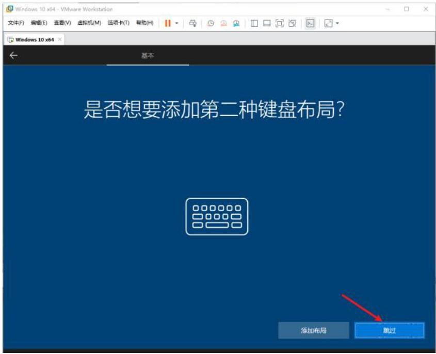Click the stretch guest display icon
Screen dimensions: 436x354
pos(328,23)
